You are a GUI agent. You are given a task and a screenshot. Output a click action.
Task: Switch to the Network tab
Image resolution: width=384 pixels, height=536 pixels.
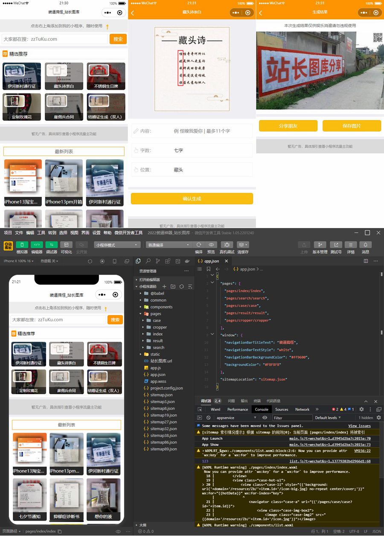(302, 409)
